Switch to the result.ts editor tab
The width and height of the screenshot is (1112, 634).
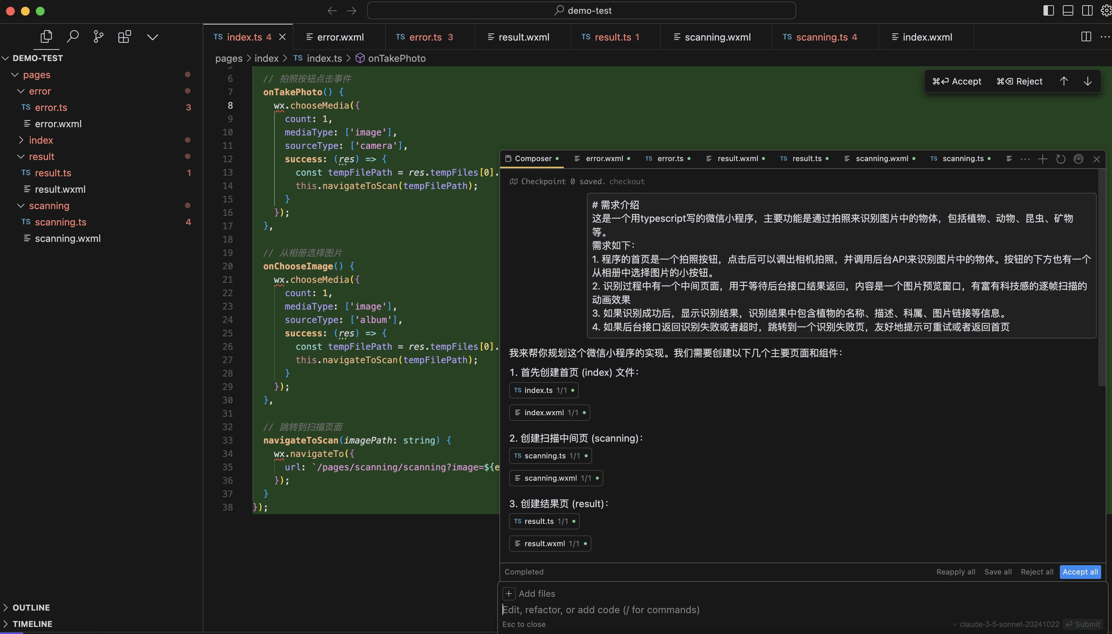tap(615, 37)
